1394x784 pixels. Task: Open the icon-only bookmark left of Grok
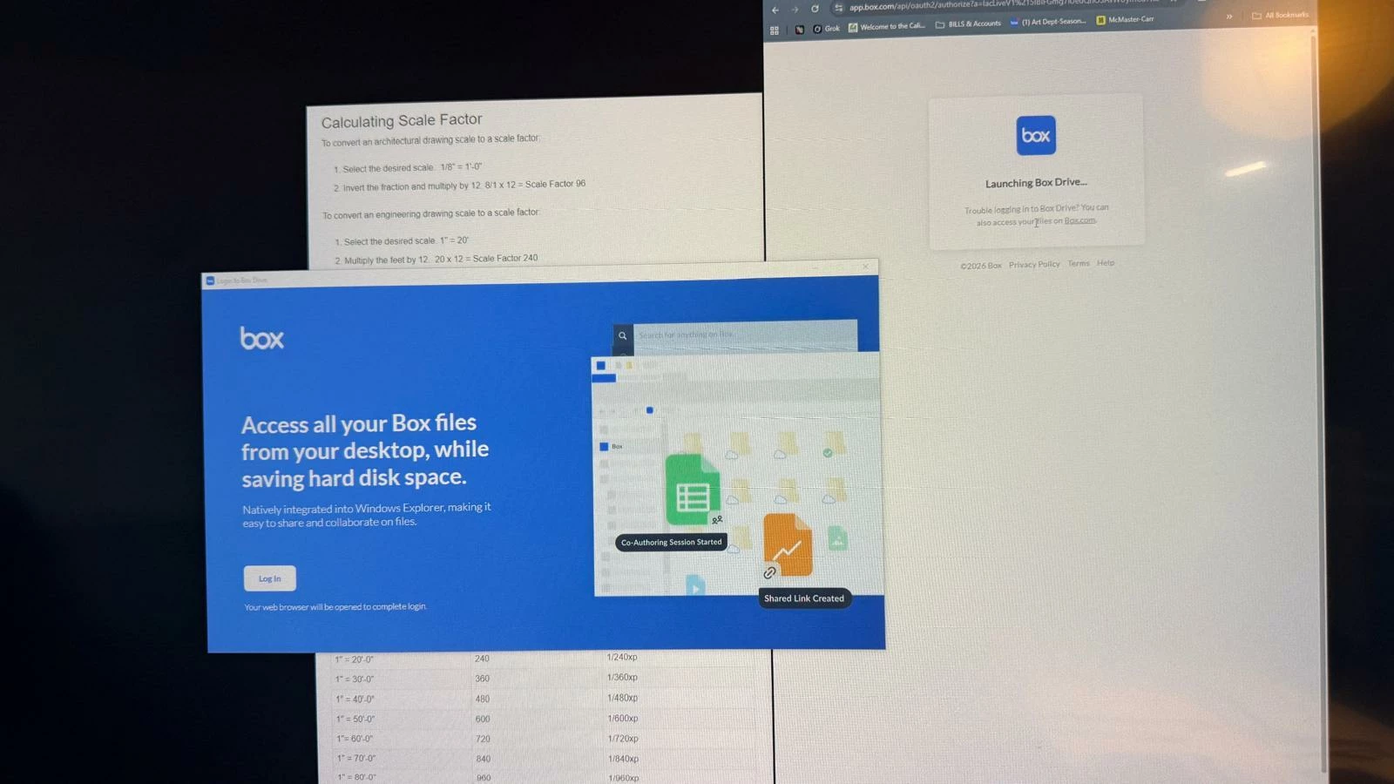tap(799, 30)
